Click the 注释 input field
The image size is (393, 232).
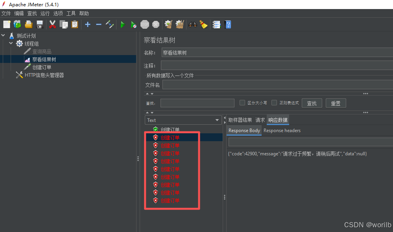coord(277,66)
